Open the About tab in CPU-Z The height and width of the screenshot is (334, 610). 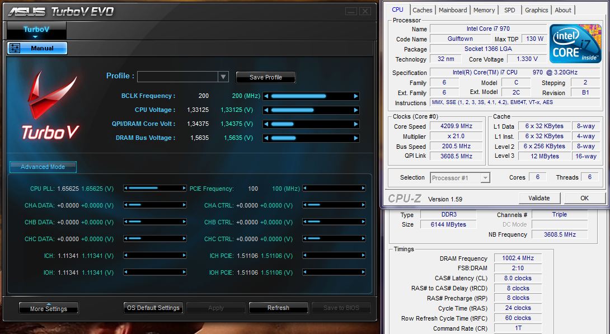pyautogui.click(x=563, y=10)
